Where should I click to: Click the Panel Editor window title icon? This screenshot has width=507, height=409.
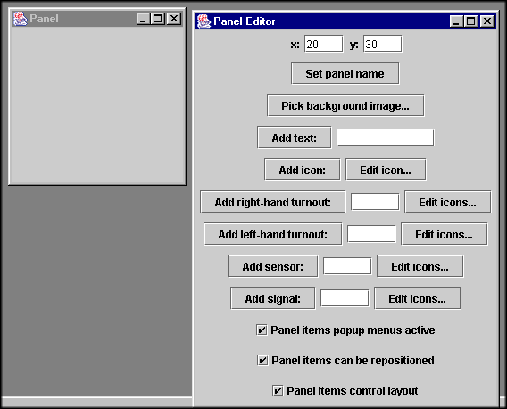204,21
